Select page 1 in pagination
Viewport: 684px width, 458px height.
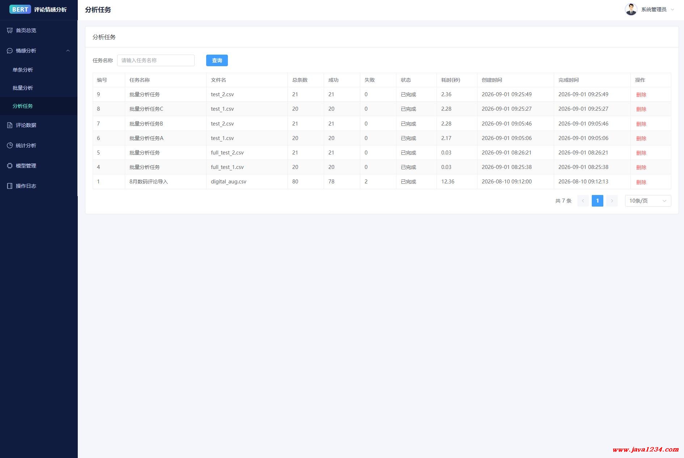[598, 201]
